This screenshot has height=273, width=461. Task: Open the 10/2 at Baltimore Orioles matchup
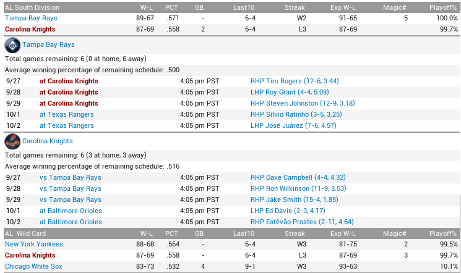(x=71, y=222)
